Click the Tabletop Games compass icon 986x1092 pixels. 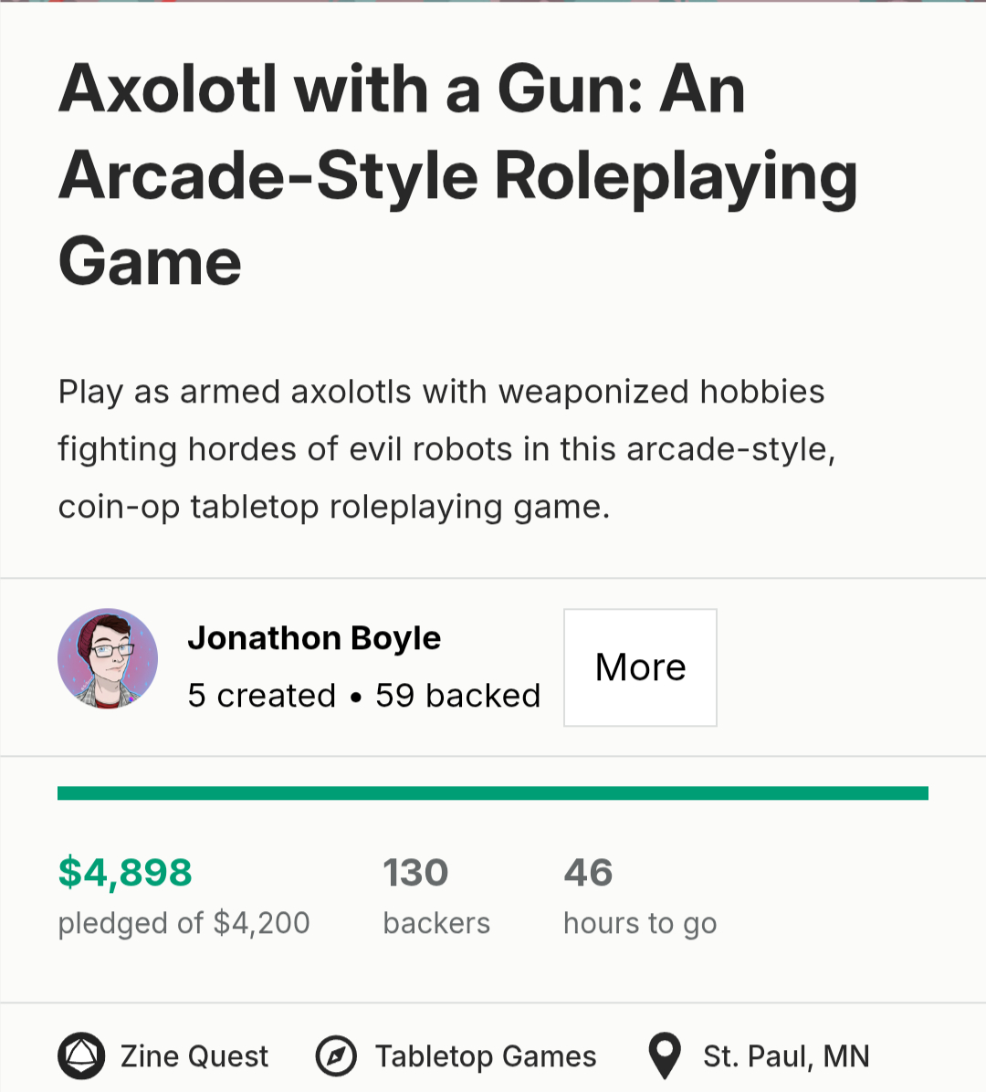pos(336,1056)
